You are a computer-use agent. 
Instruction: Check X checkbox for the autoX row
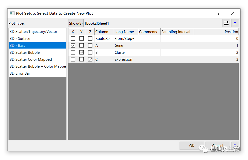point(73,39)
